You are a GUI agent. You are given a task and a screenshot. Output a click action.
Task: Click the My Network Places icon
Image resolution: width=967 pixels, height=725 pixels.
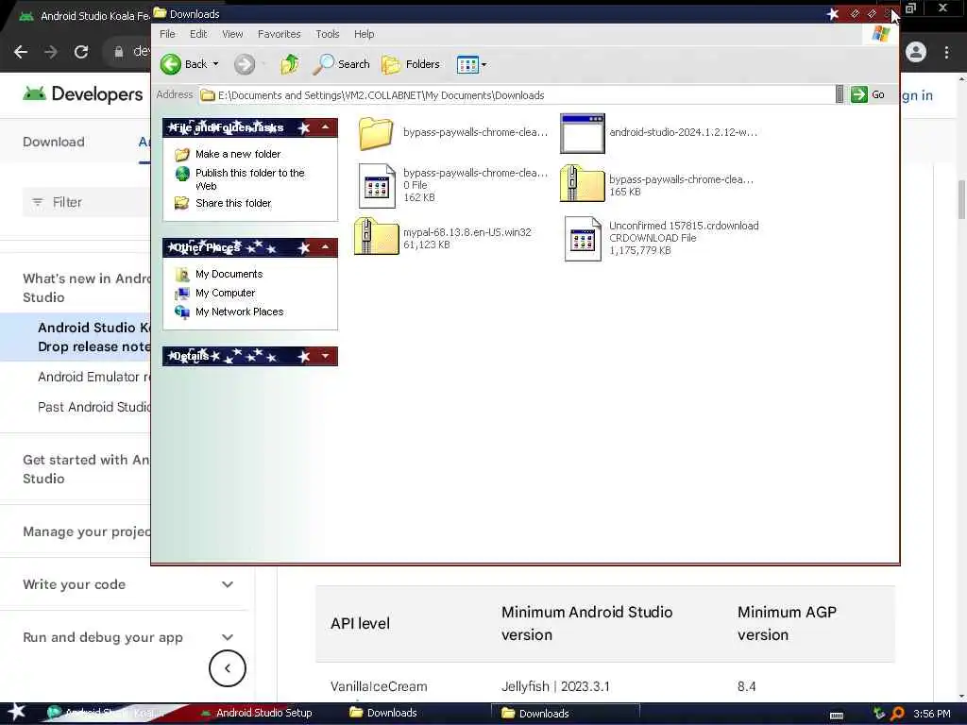(182, 312)
